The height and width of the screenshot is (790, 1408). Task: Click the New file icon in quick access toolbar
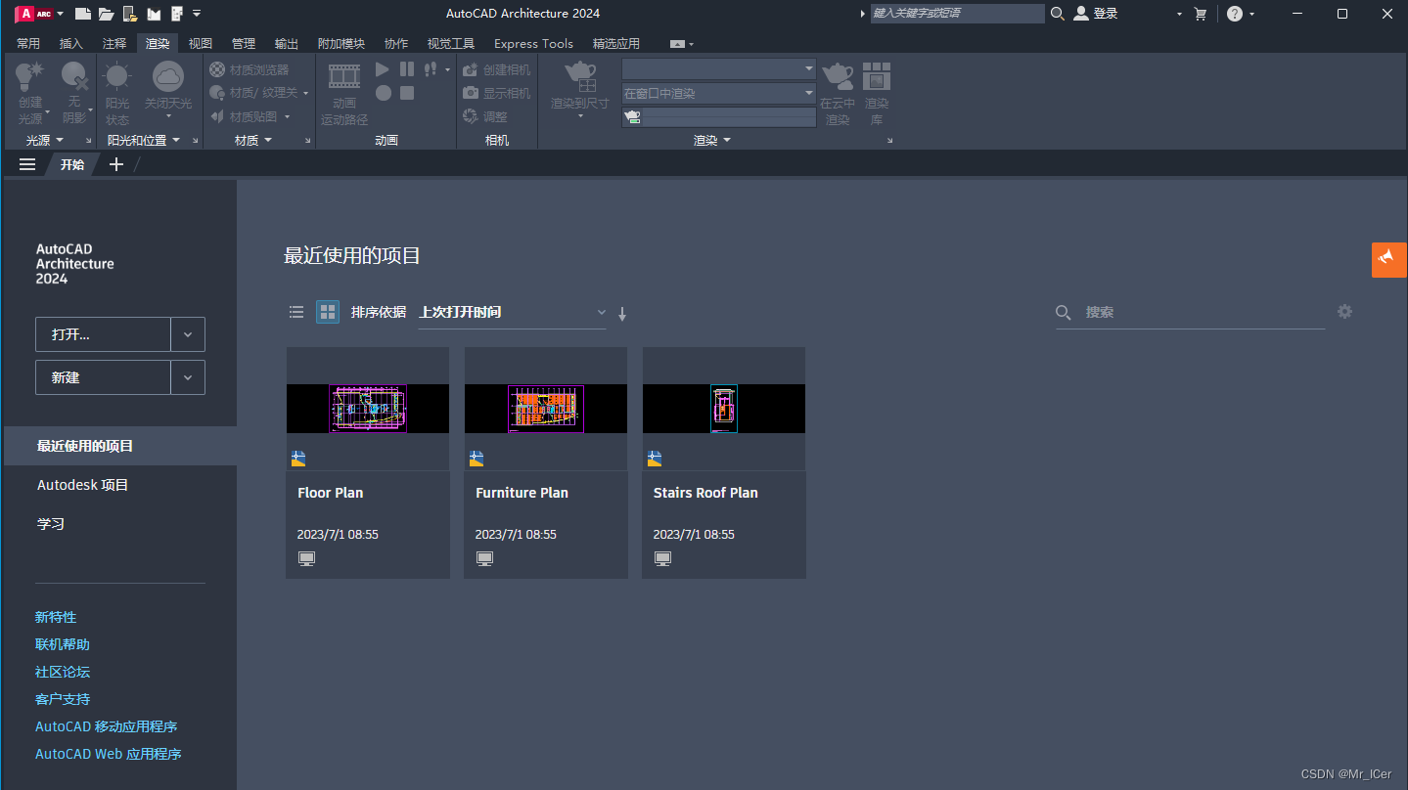coord(83,14)
